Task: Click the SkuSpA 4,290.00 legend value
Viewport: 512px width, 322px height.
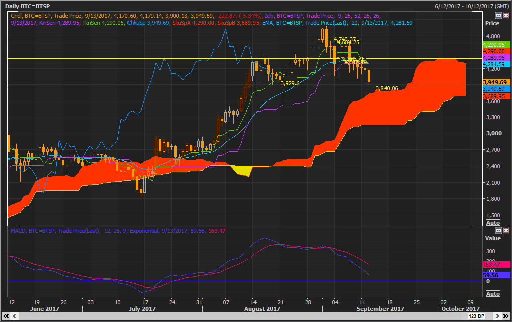Action: 193,23
